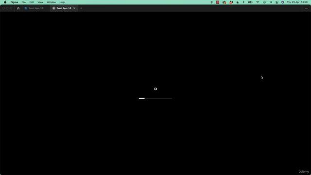Go to the Figma home screen icon

pyautogui.click(x=18, y=8)
